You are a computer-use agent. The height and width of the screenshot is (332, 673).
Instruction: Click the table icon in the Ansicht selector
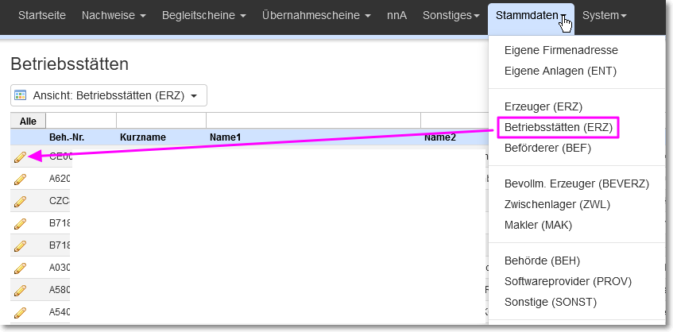20,95
